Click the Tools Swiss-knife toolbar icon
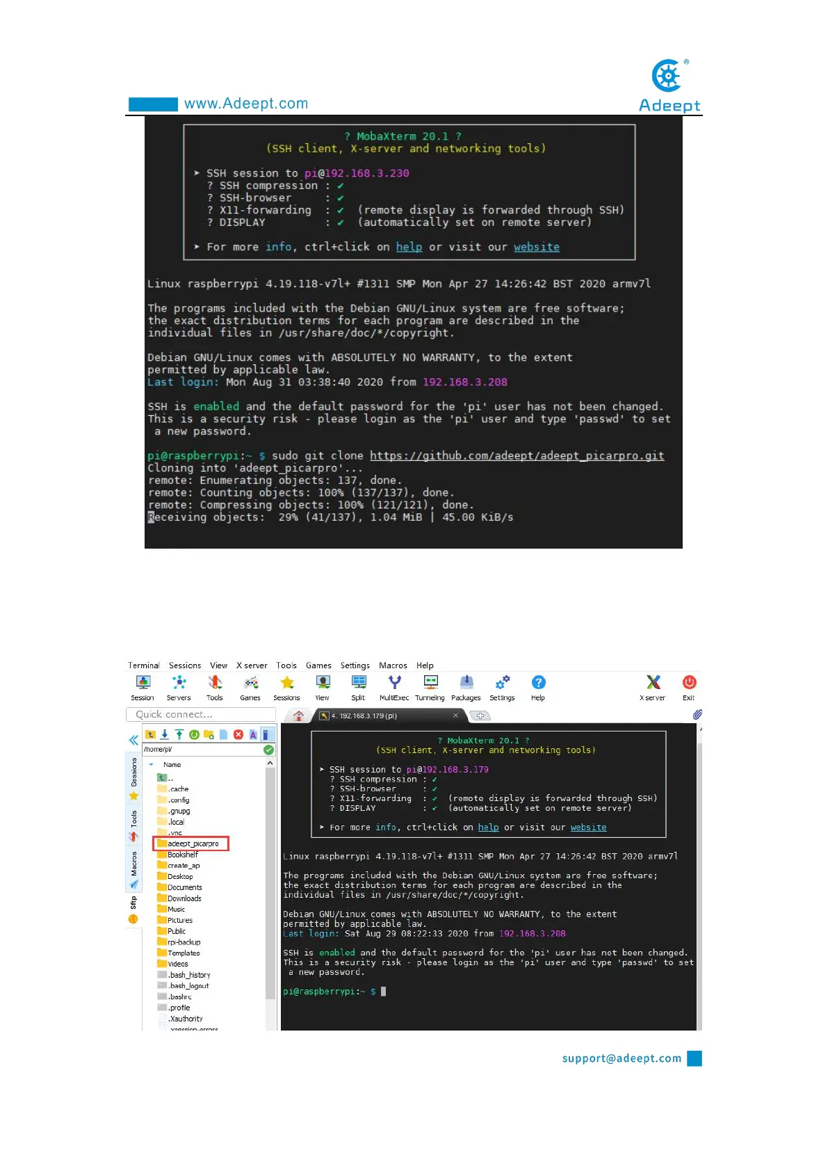Image resolution: width=828 pixels, height=1171 pixels. click(215, 688)
